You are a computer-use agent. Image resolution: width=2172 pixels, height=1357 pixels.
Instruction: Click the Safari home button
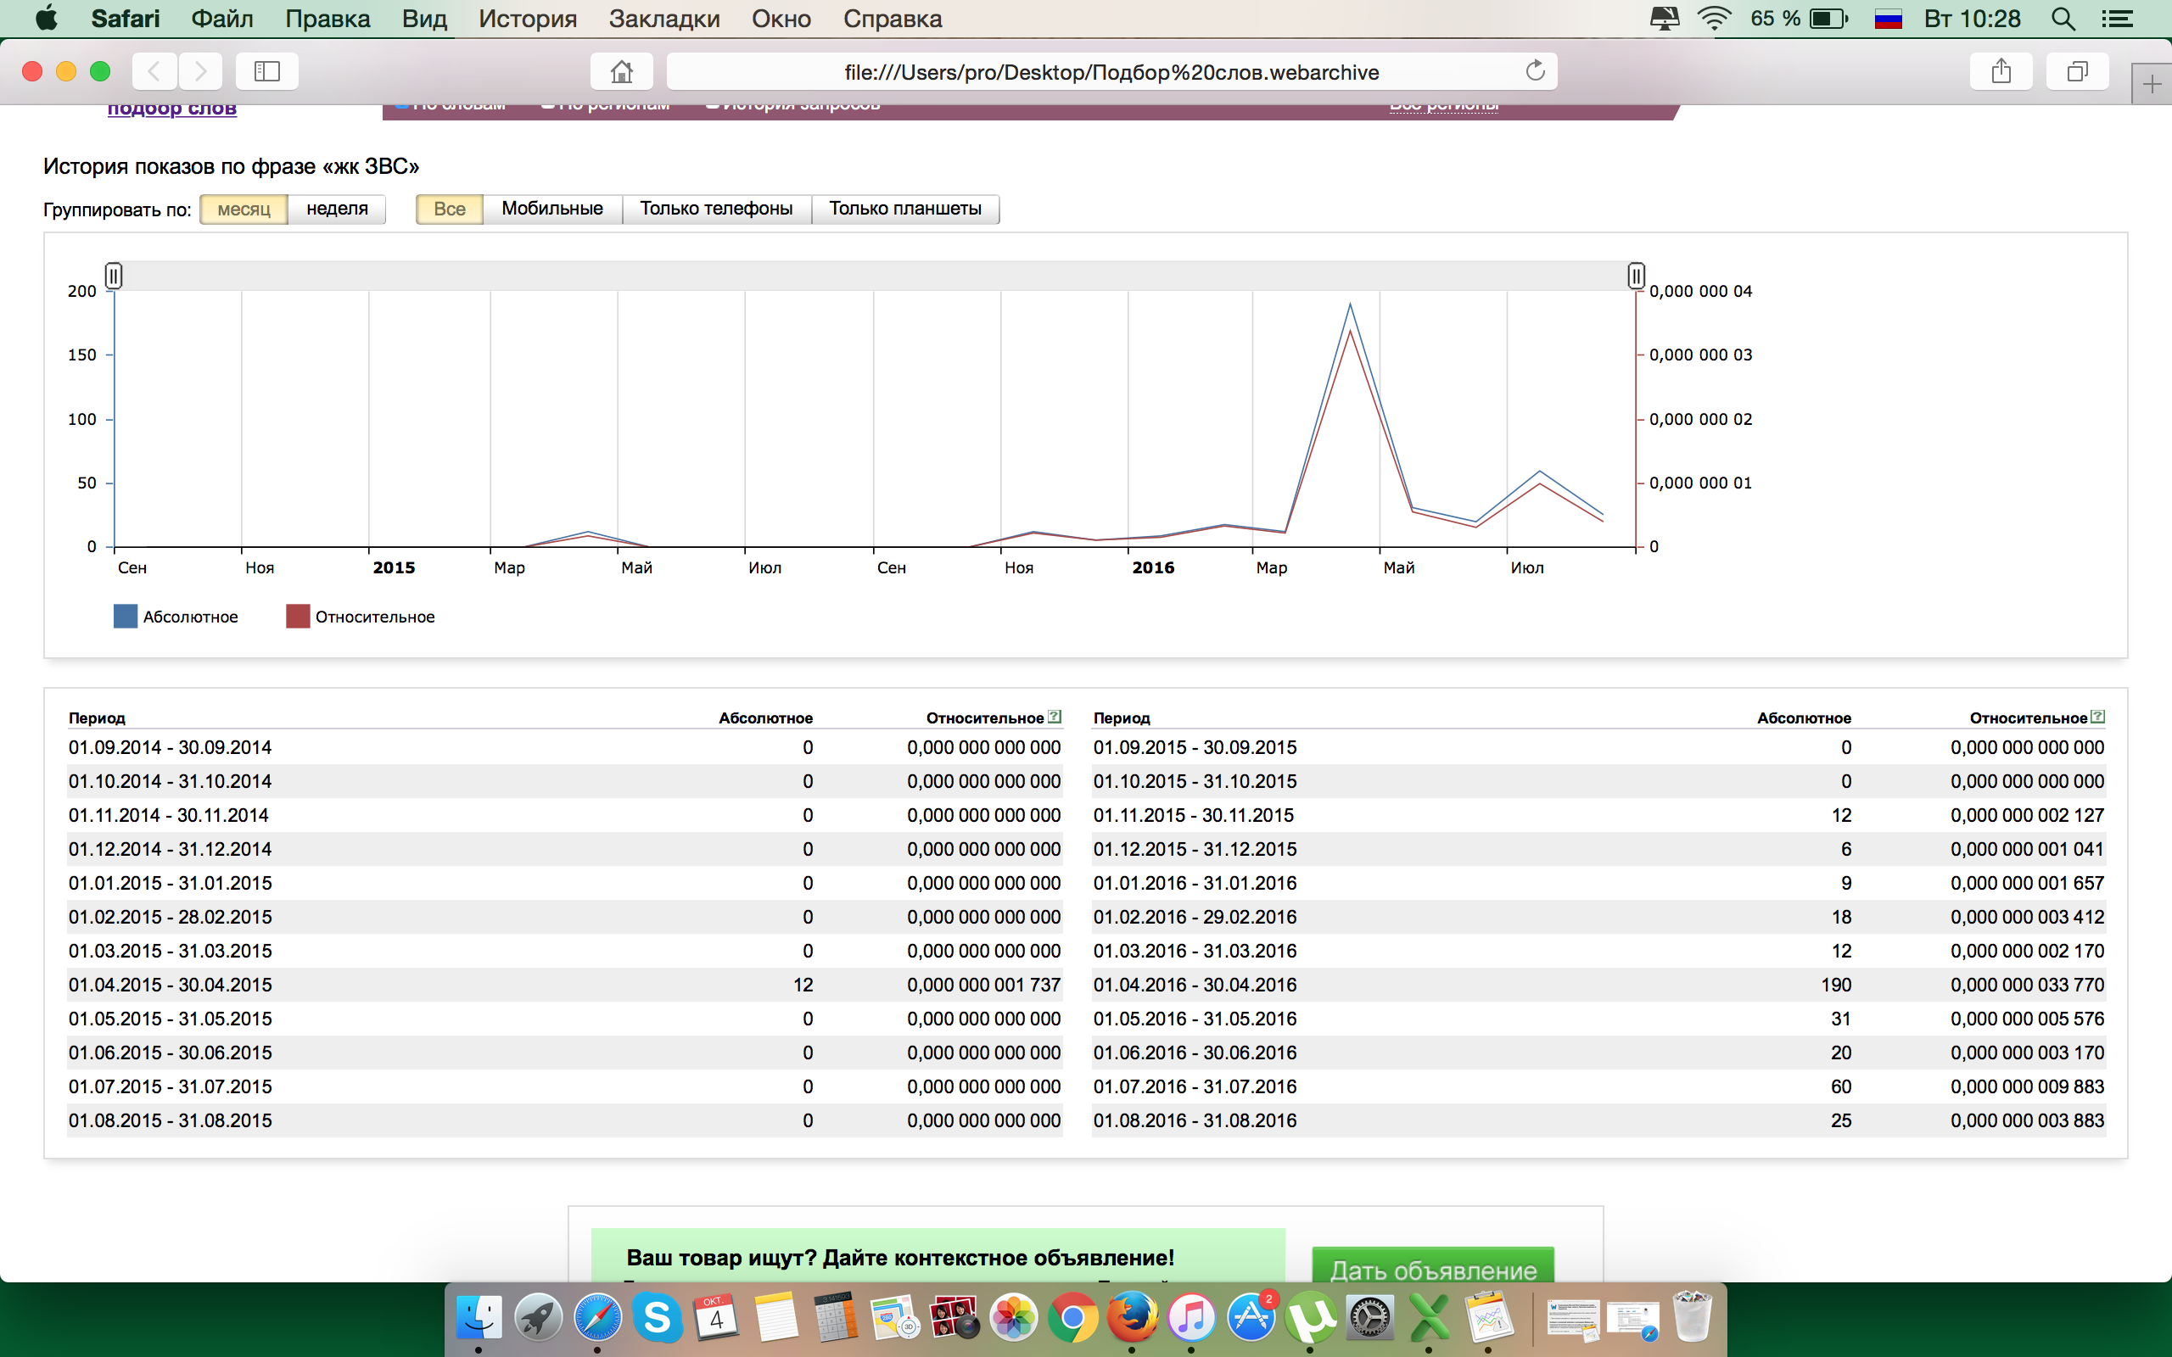pyautogui.click(x=621, y=71)
